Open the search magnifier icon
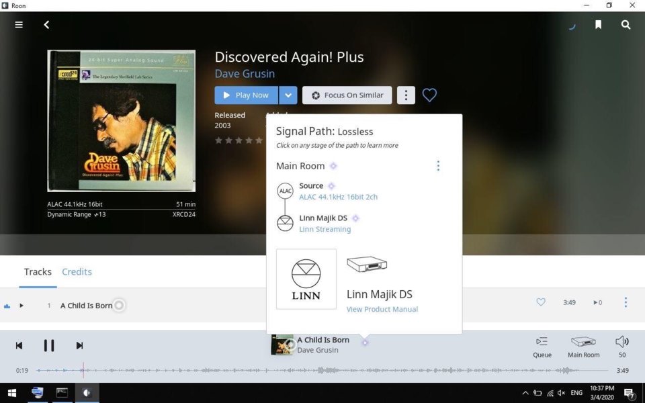Screen dimensions: 645x403 coord(626,25)
